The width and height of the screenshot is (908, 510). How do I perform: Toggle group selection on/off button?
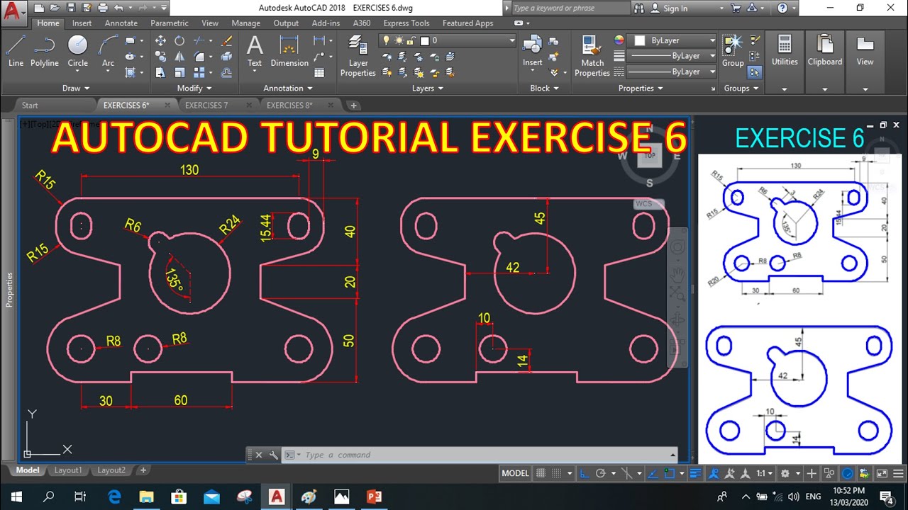(x=754, y=72)
